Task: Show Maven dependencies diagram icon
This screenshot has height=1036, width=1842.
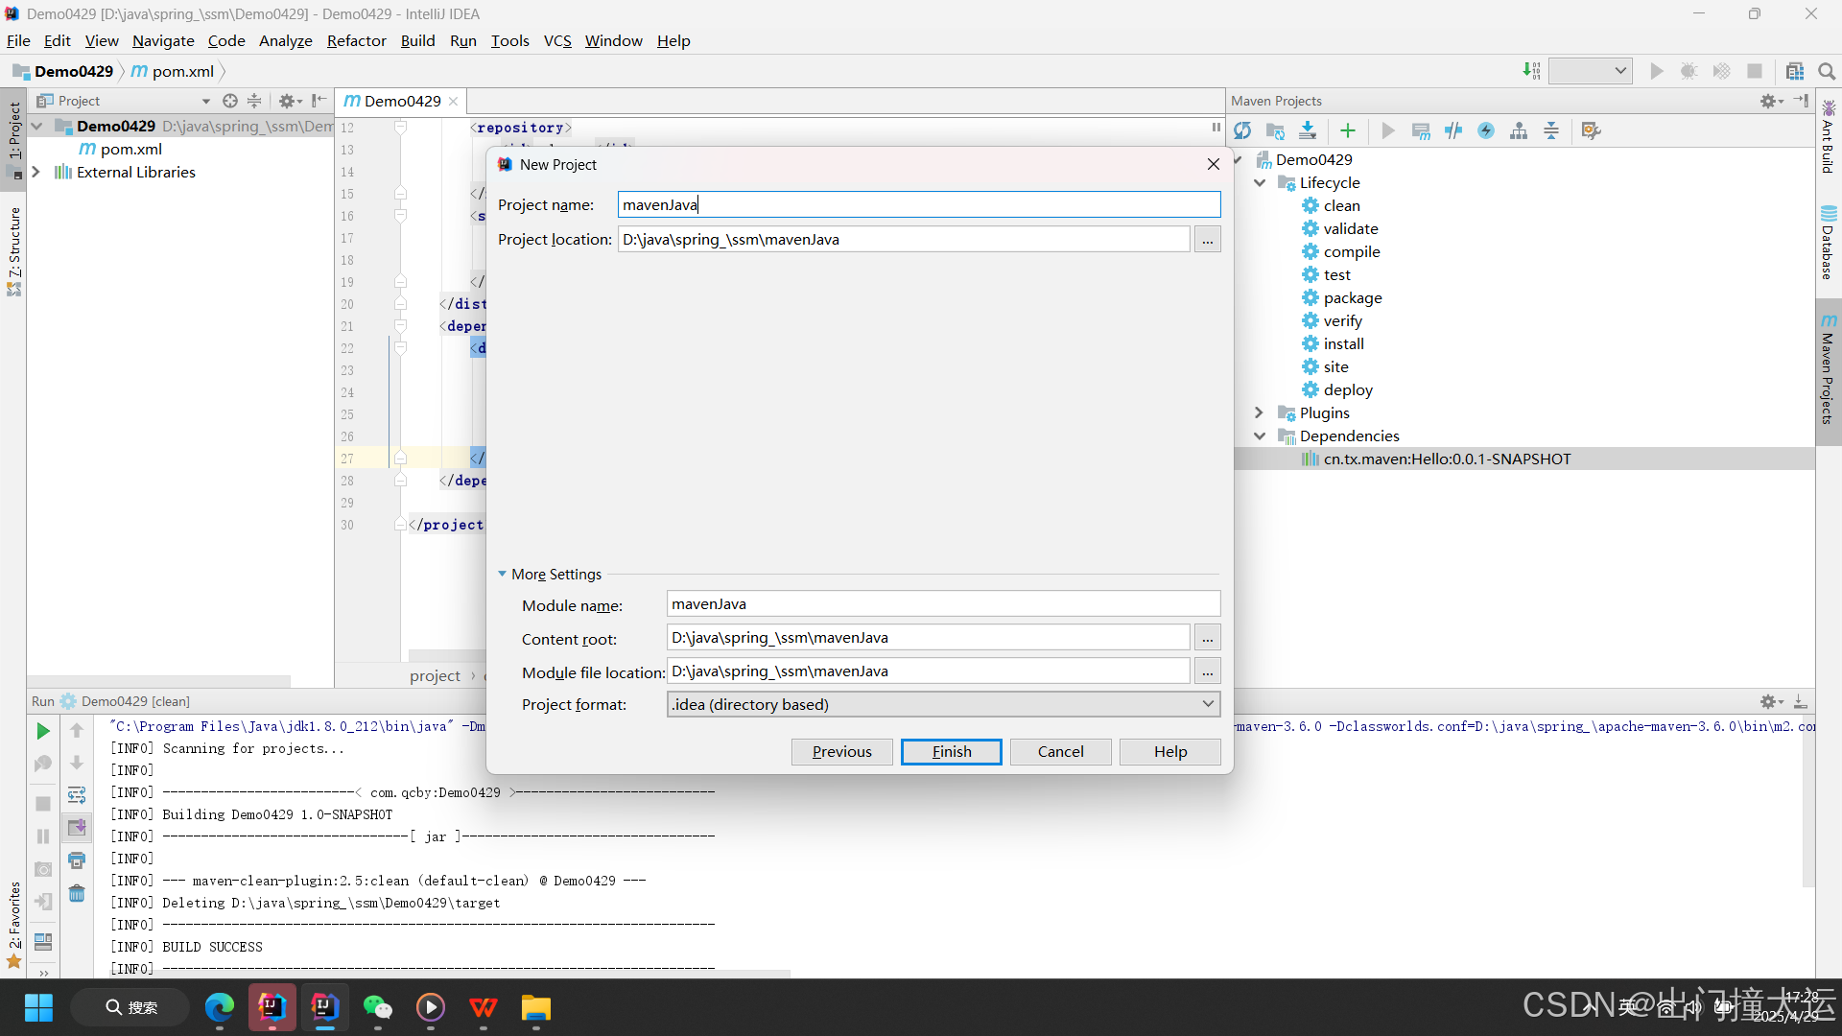Action: point(1519,130)
